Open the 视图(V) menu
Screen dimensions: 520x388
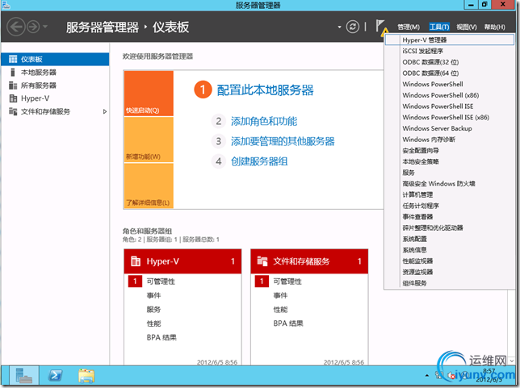(467, 27)
